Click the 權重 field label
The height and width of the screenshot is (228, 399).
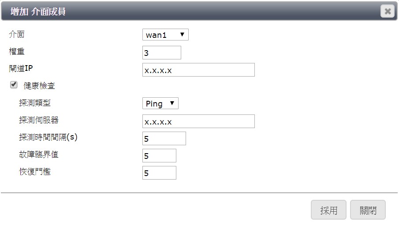[x=17, y=51]
